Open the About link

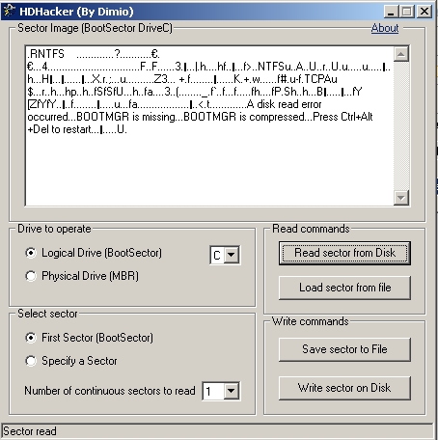click(385, 28)
